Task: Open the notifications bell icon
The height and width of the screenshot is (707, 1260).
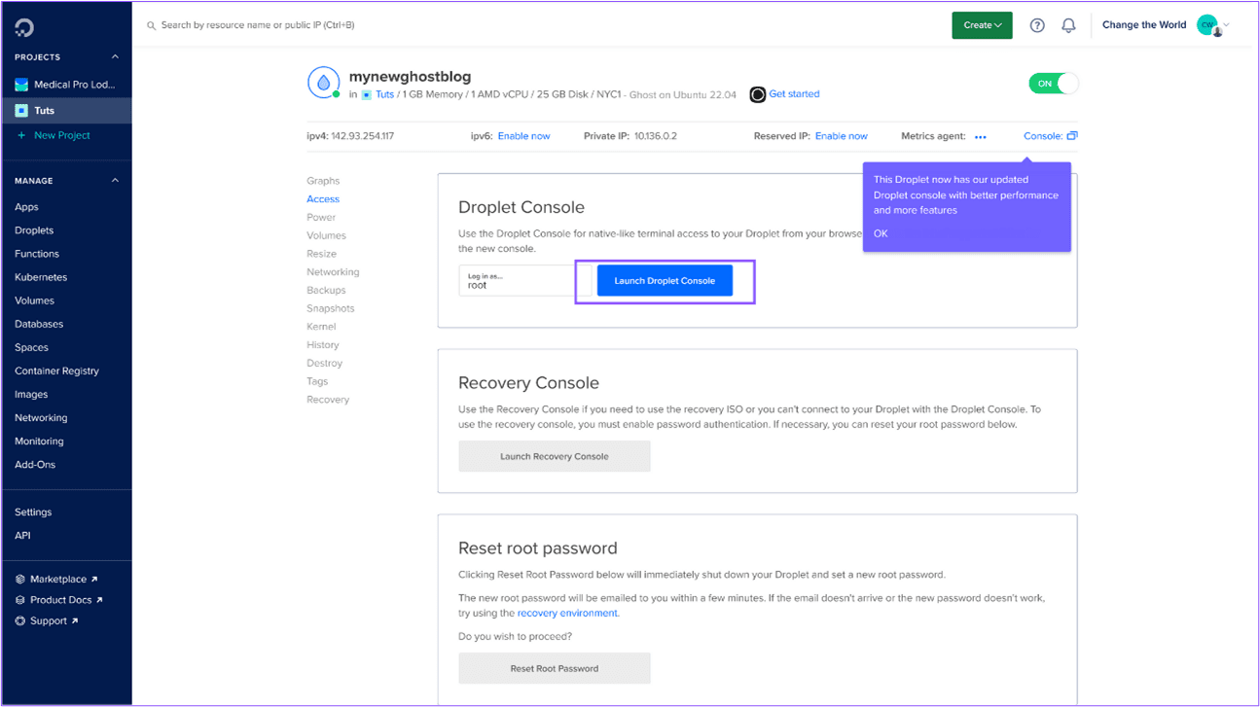Action: coord(1068,25)
